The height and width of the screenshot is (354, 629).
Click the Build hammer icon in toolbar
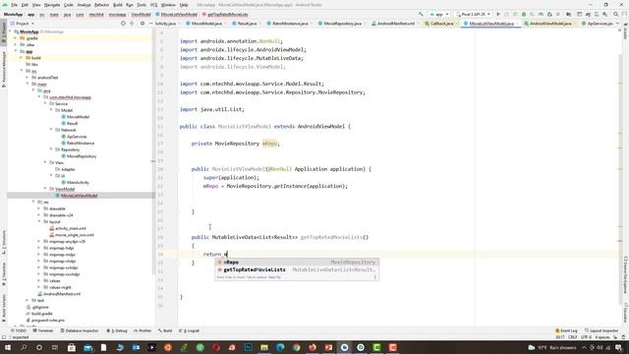click(x=421, y=14)
